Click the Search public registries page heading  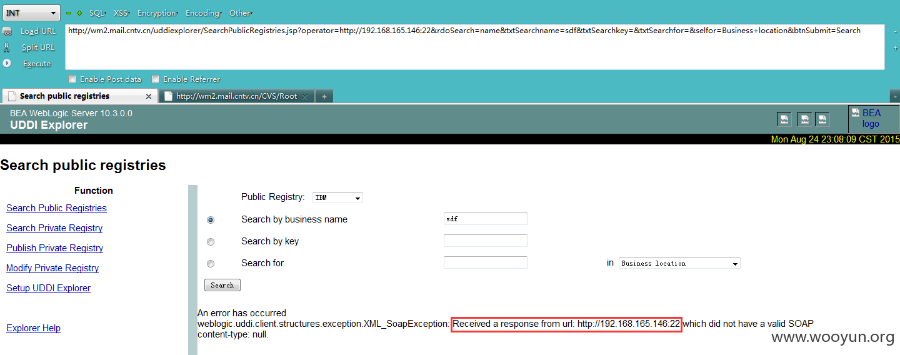(x=83, y=165)
